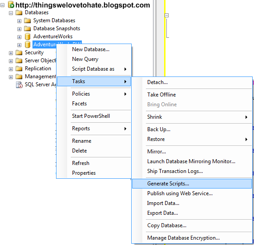Select Back Up... in Tasks submenu
This screenshot has width=254, height=245.
click(192, 129)
